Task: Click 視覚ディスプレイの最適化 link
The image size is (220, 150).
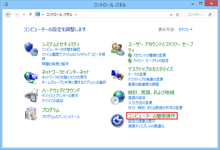Action: [146, 126]
